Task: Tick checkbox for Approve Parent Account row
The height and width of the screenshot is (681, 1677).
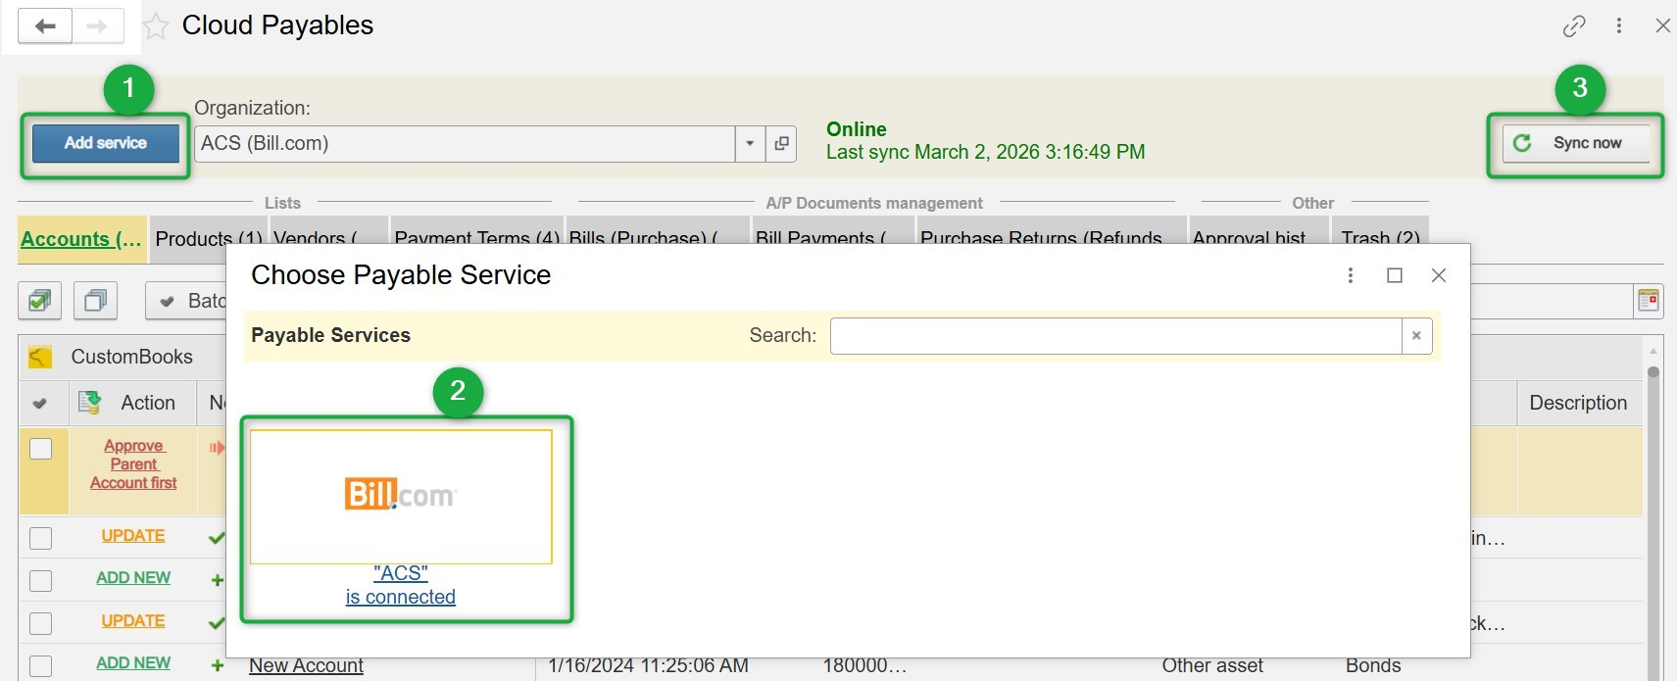Action: (x=40, y=449)
